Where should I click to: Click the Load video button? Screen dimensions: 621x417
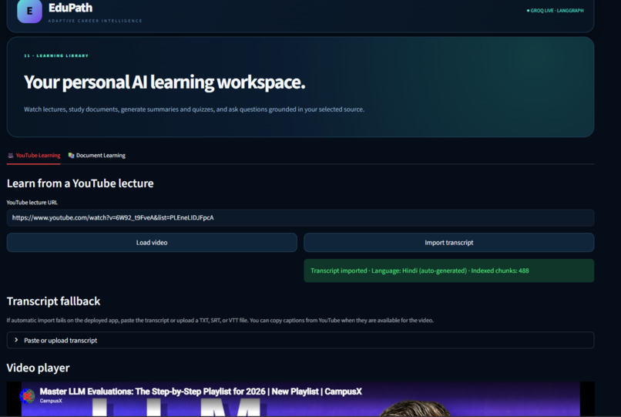pos(152,243)
